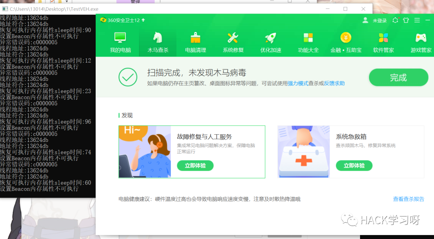Screen dimensions: 434x239
Task: Go to the 系统修复 tab
Action: pos(233,42)
